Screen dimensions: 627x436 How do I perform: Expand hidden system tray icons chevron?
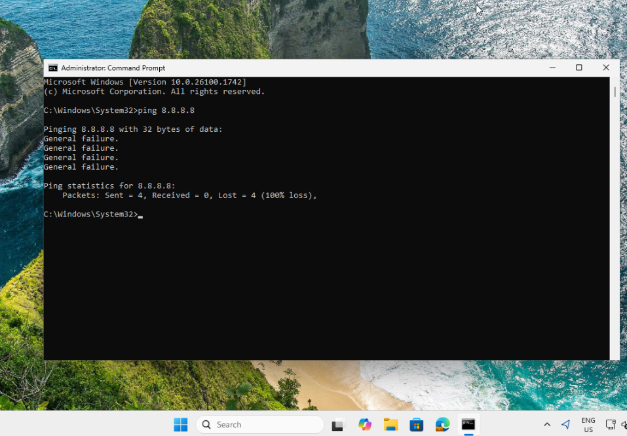click(547, 425)
